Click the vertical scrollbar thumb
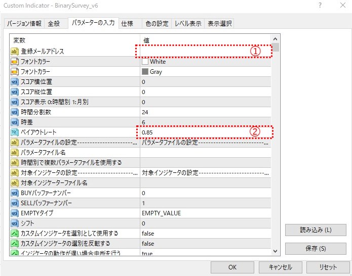The image size is (352, 276). click(x=276, y=48)
